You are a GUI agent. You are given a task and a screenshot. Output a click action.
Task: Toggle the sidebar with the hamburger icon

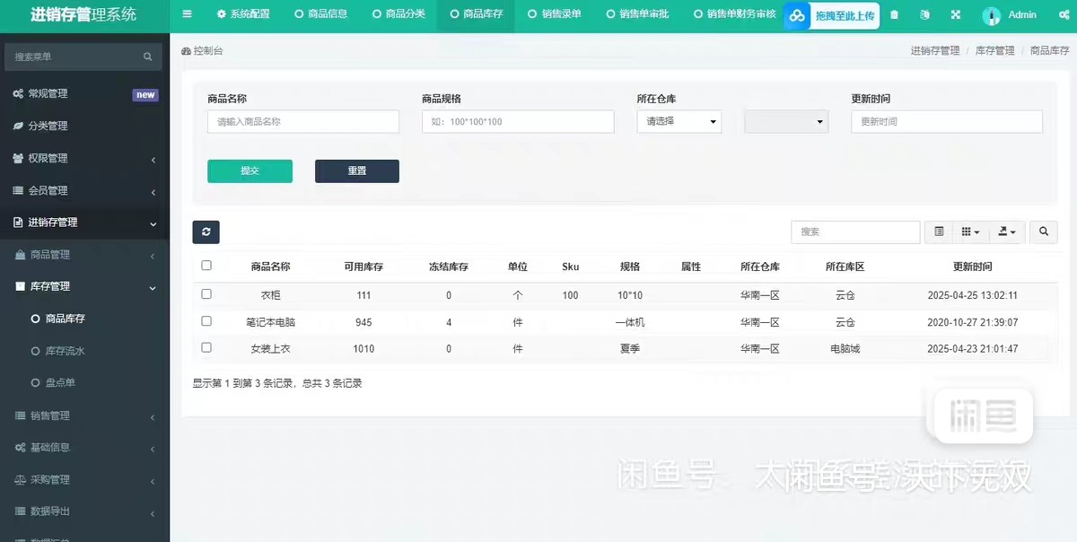tap(187, 14)
